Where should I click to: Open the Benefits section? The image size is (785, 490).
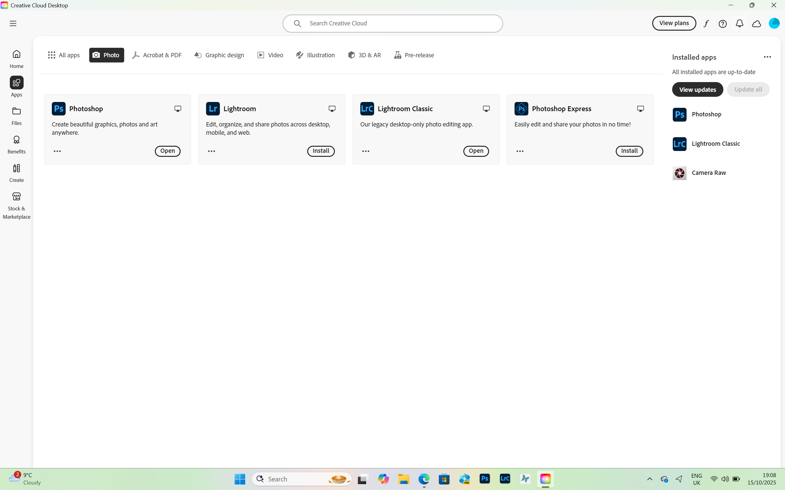tap(16, 144)
